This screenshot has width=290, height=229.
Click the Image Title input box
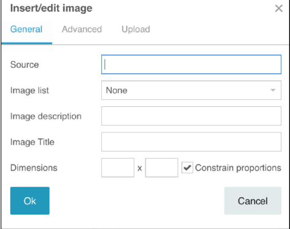tap(191, 142)
